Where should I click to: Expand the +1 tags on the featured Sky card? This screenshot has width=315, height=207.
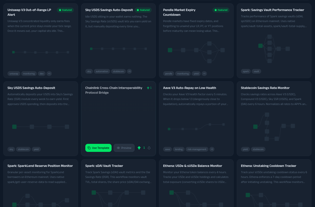129,71
